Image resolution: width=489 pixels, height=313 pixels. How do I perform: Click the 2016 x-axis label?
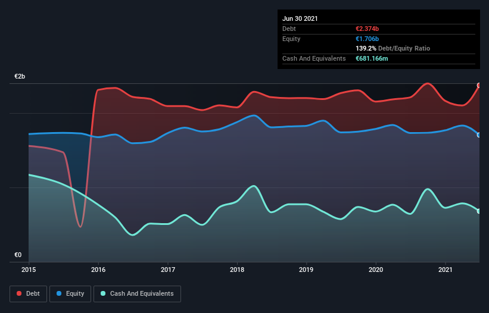98,270
